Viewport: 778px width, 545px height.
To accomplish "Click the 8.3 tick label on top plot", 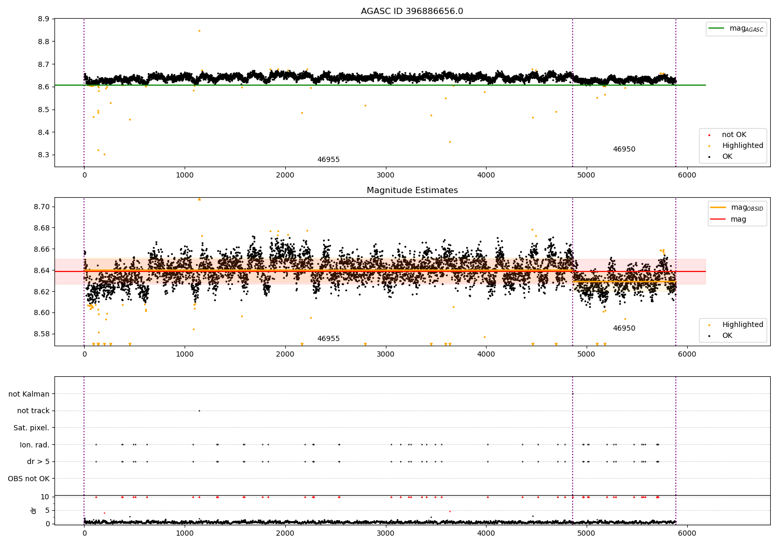I will (x=44, y=155).
